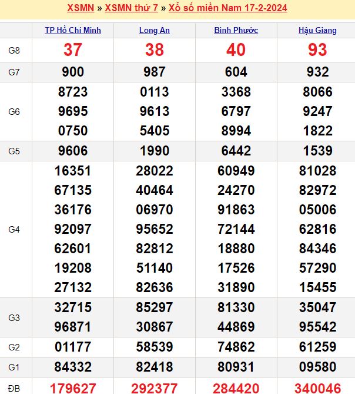Select special prize number 292377
The height and width of the screenshot is (394, 355).
click(155, 388)
